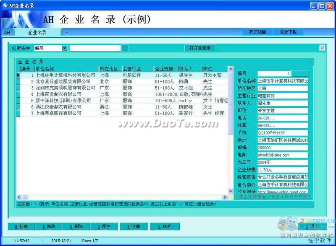Open the 名录下载 menu

pos(288,32)
